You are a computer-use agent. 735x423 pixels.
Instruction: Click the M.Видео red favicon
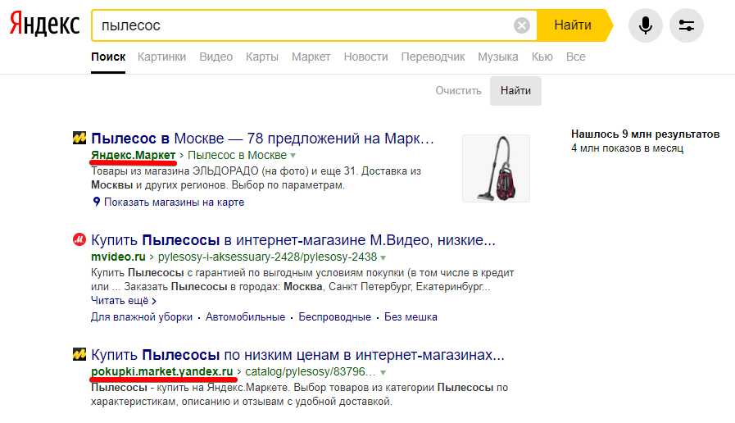click(79, 239)
